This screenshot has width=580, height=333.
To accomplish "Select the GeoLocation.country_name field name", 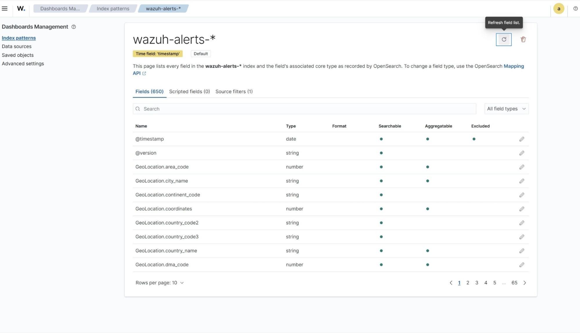I will pyautogui.click(x=166, y=251).
